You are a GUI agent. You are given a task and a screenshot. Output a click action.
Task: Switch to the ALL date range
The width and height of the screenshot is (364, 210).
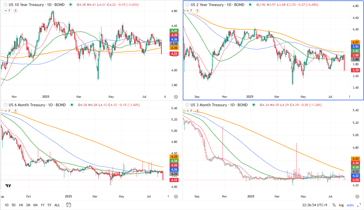(x=57, y=205)
